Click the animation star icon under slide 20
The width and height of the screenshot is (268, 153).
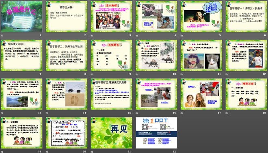coord(47,152)
